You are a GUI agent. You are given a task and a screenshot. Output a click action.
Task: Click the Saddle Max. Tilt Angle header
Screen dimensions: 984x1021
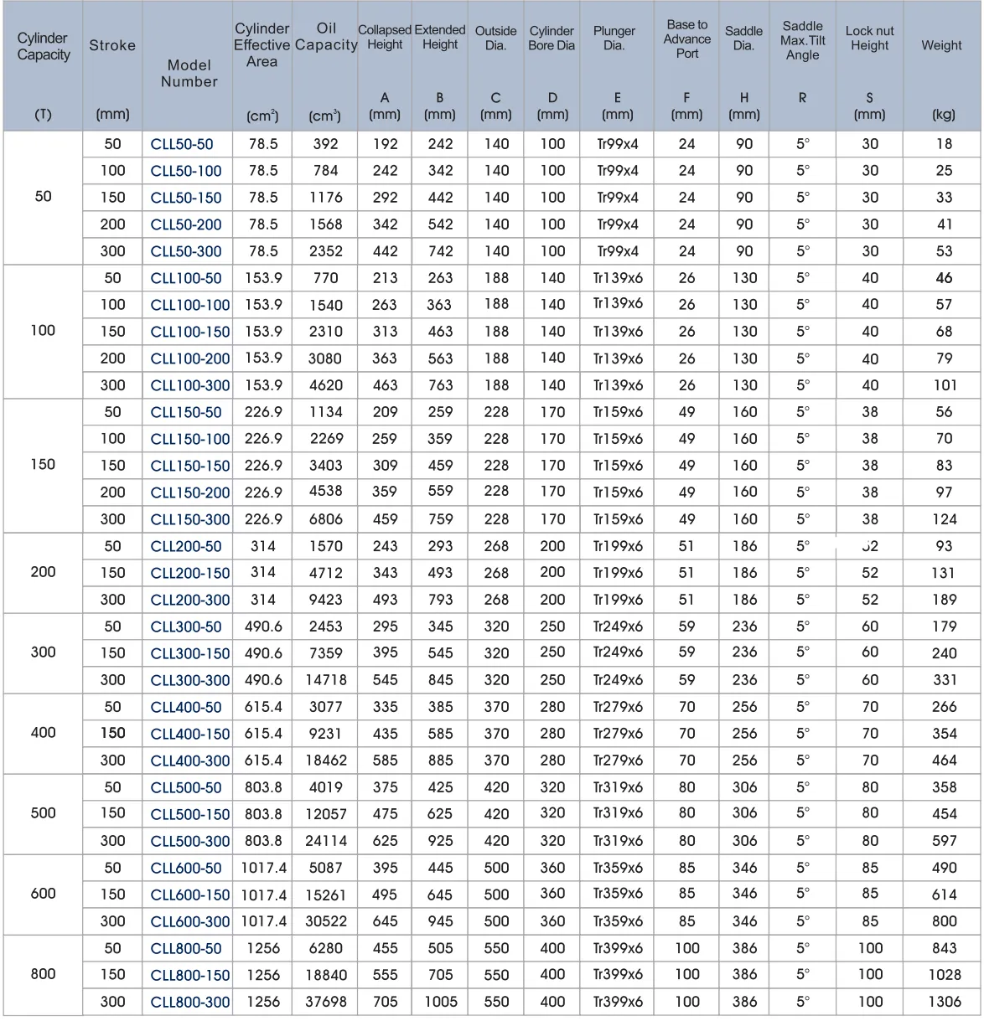(802, 40)
